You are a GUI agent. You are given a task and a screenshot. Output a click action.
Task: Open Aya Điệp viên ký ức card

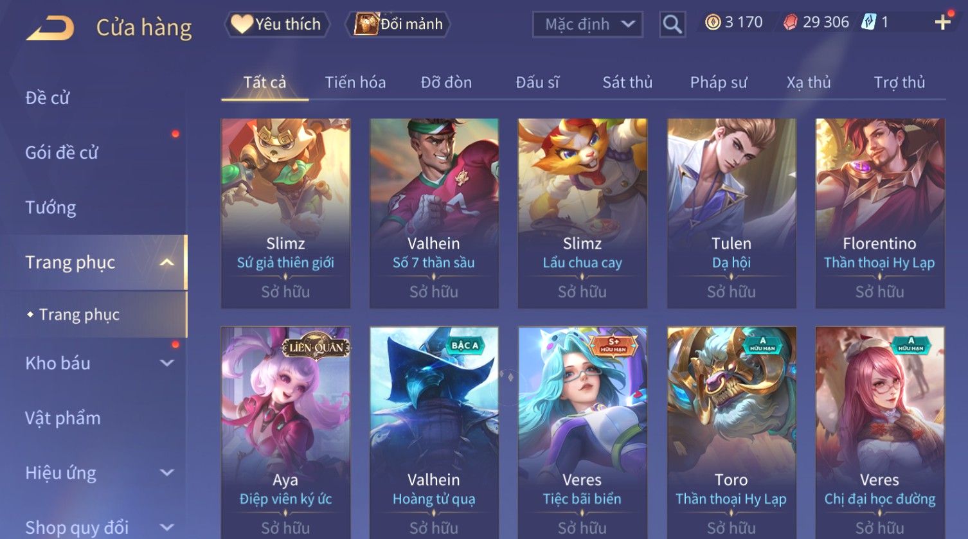285,432
